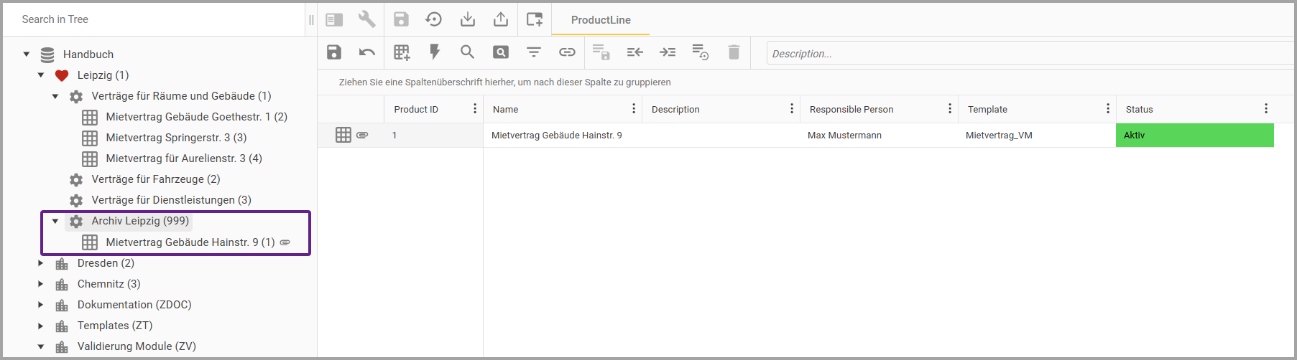Click the upload icon in top toolbar

501,19
